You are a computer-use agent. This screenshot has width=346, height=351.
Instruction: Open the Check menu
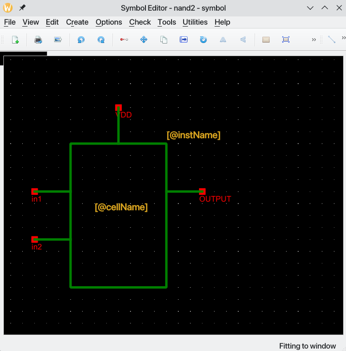[x=140, y=22]
